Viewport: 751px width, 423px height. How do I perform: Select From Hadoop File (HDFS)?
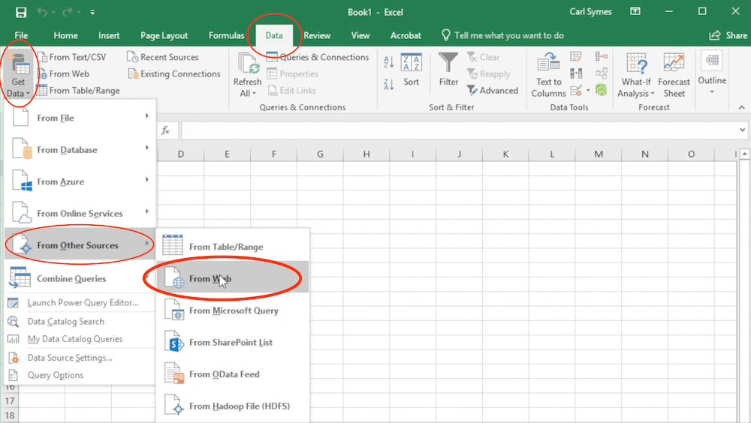tap(239, 406)
